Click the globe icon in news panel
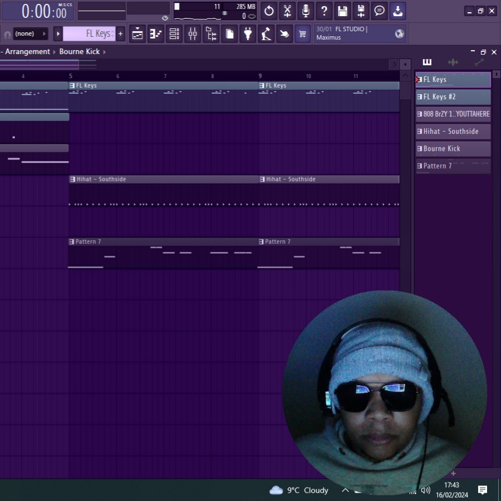The height and width of the screenshot is (501, 501). coord(399,33)
